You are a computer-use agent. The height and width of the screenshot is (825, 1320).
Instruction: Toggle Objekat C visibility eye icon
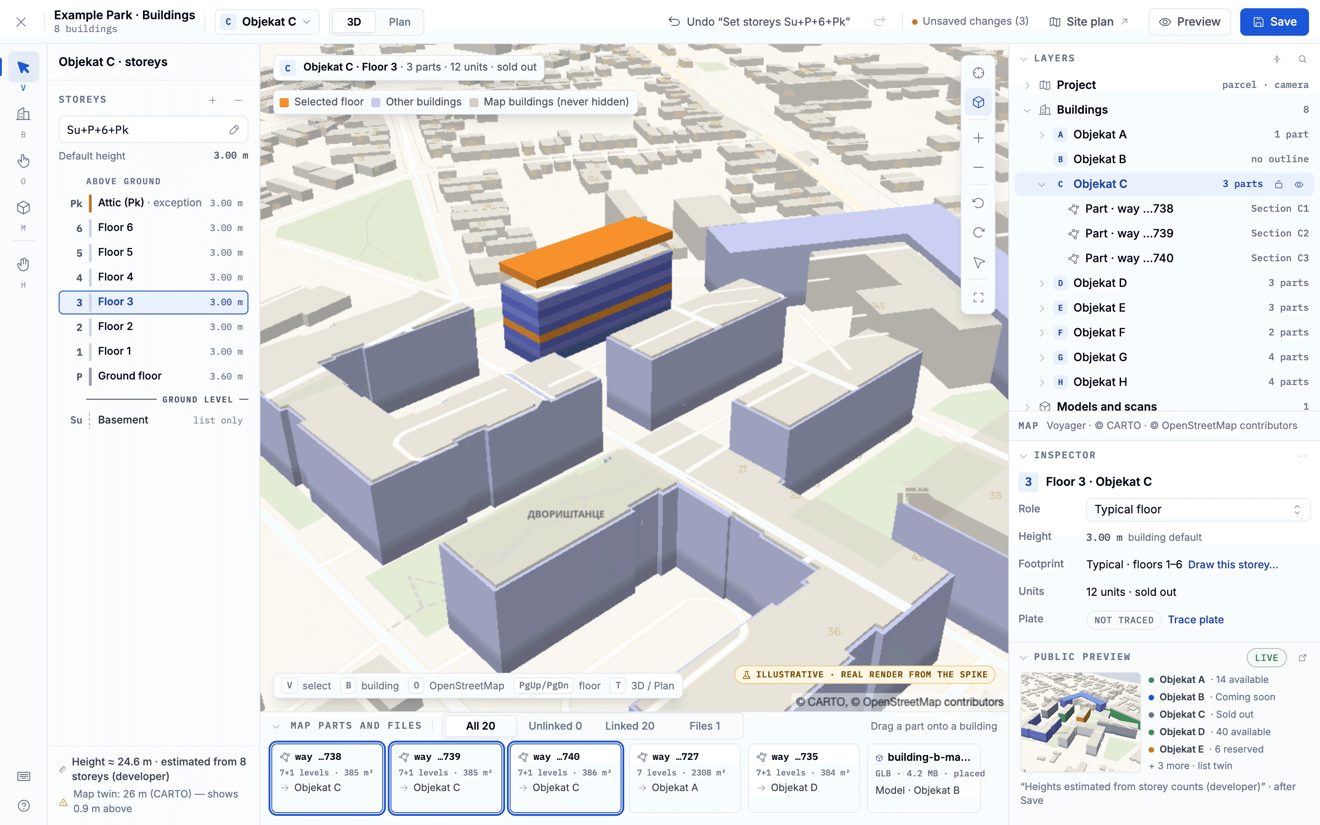coord(1299,184)
